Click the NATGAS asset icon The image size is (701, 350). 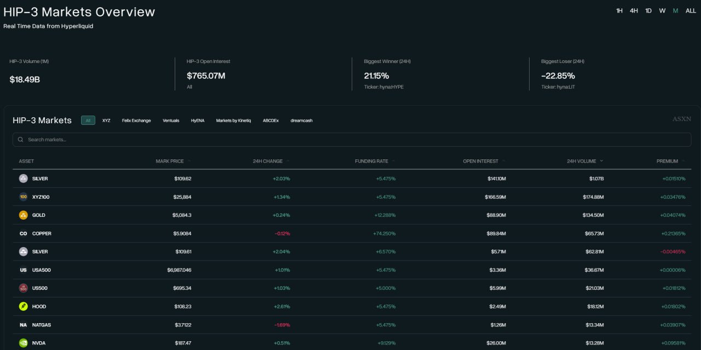coord(23,325)
